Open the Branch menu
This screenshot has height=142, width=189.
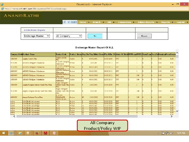tap(97, 22)
